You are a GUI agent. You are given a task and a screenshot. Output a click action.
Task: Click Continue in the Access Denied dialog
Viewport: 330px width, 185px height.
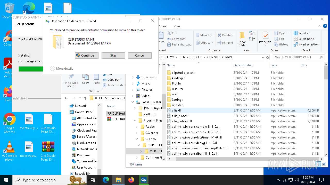[87, 55]
